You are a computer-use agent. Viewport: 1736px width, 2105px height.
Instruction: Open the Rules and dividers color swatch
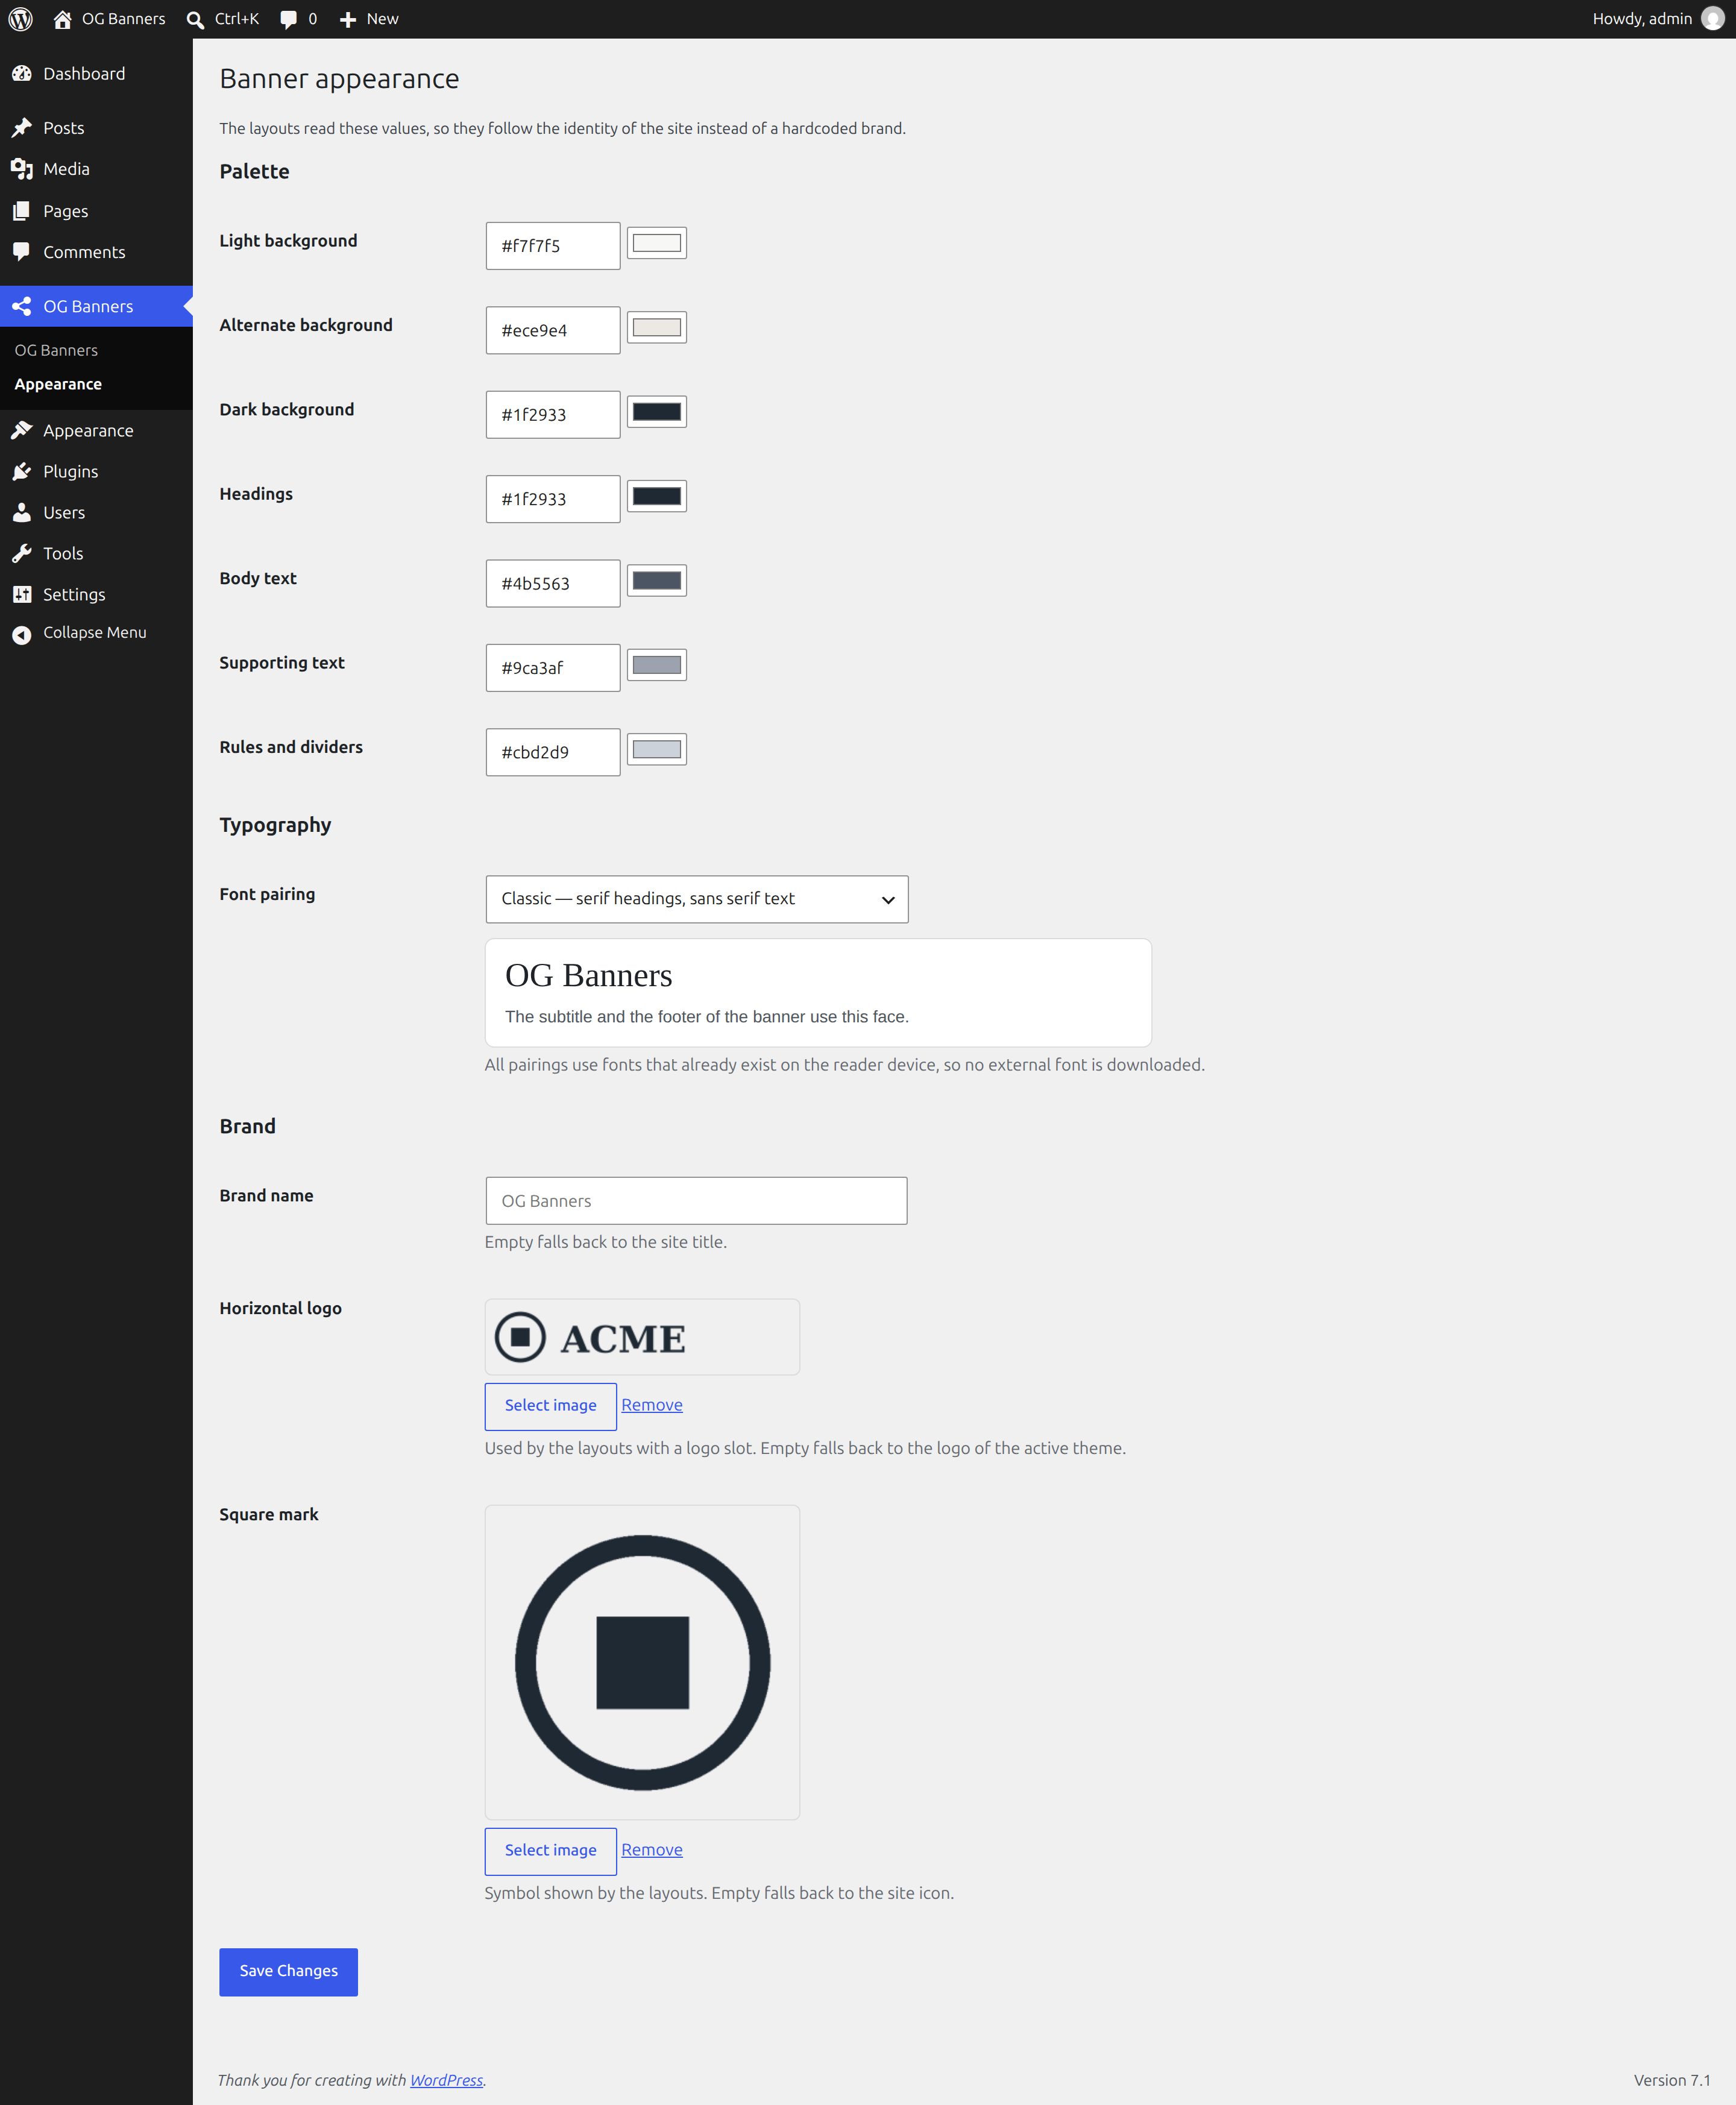[657, 749]
